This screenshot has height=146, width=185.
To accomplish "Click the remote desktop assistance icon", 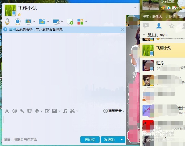I will tap(56, 21).
